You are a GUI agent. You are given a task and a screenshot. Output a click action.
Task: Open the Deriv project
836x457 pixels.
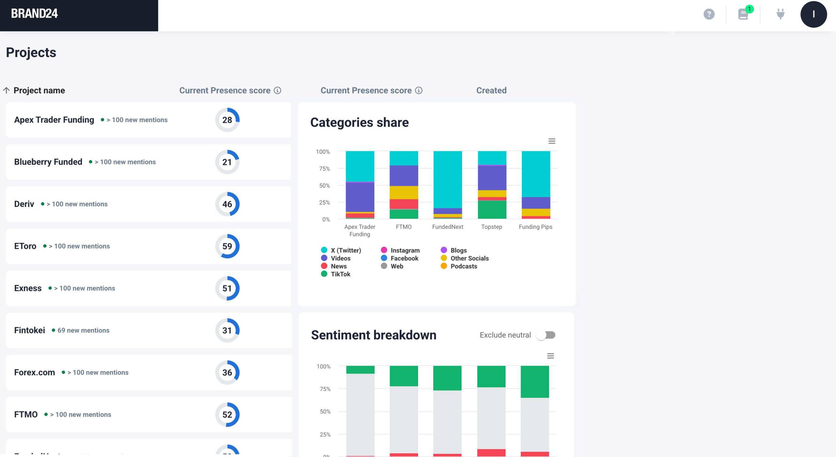24,204
